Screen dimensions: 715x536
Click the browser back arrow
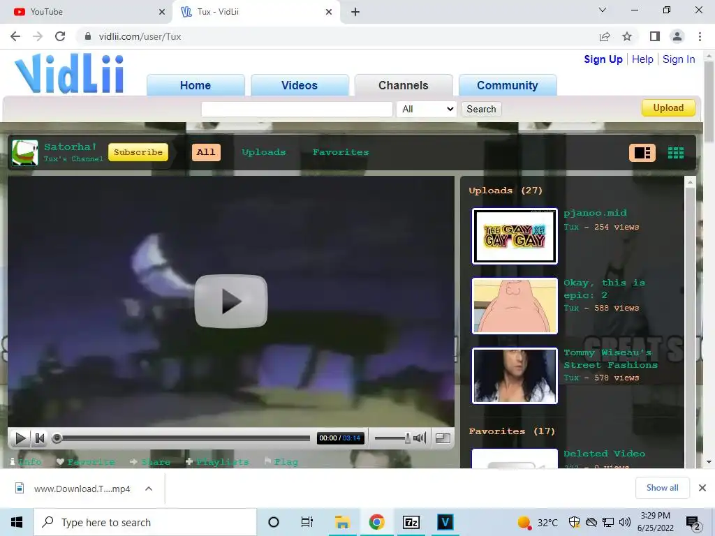15,36
